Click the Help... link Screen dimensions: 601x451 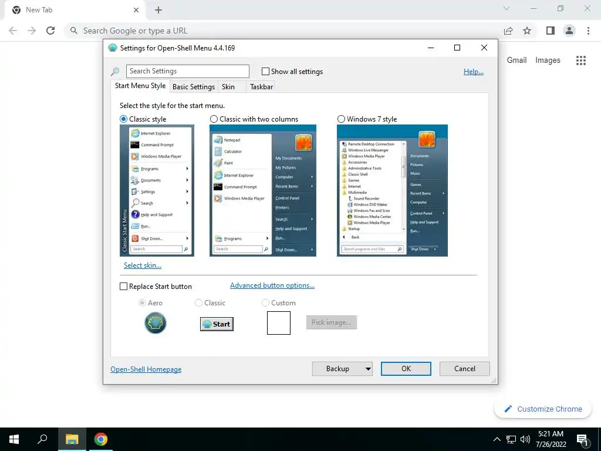point(474,71)
